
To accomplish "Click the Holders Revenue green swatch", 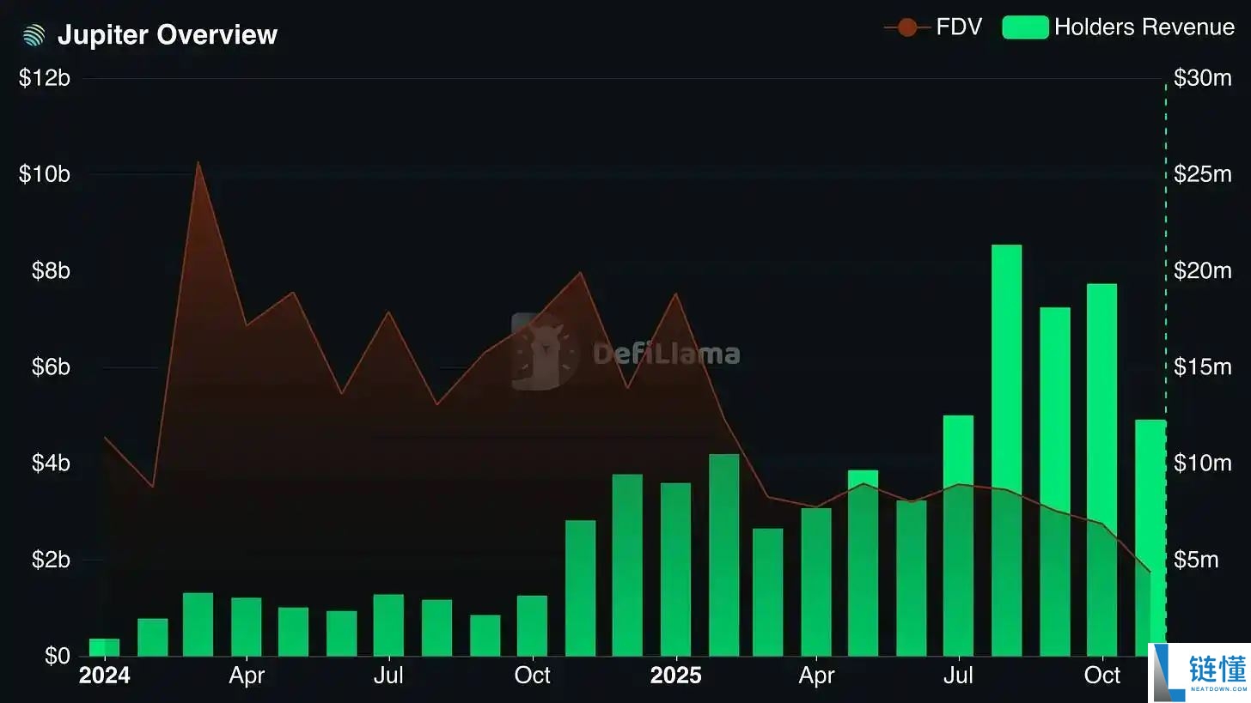I will (1025, 27).
